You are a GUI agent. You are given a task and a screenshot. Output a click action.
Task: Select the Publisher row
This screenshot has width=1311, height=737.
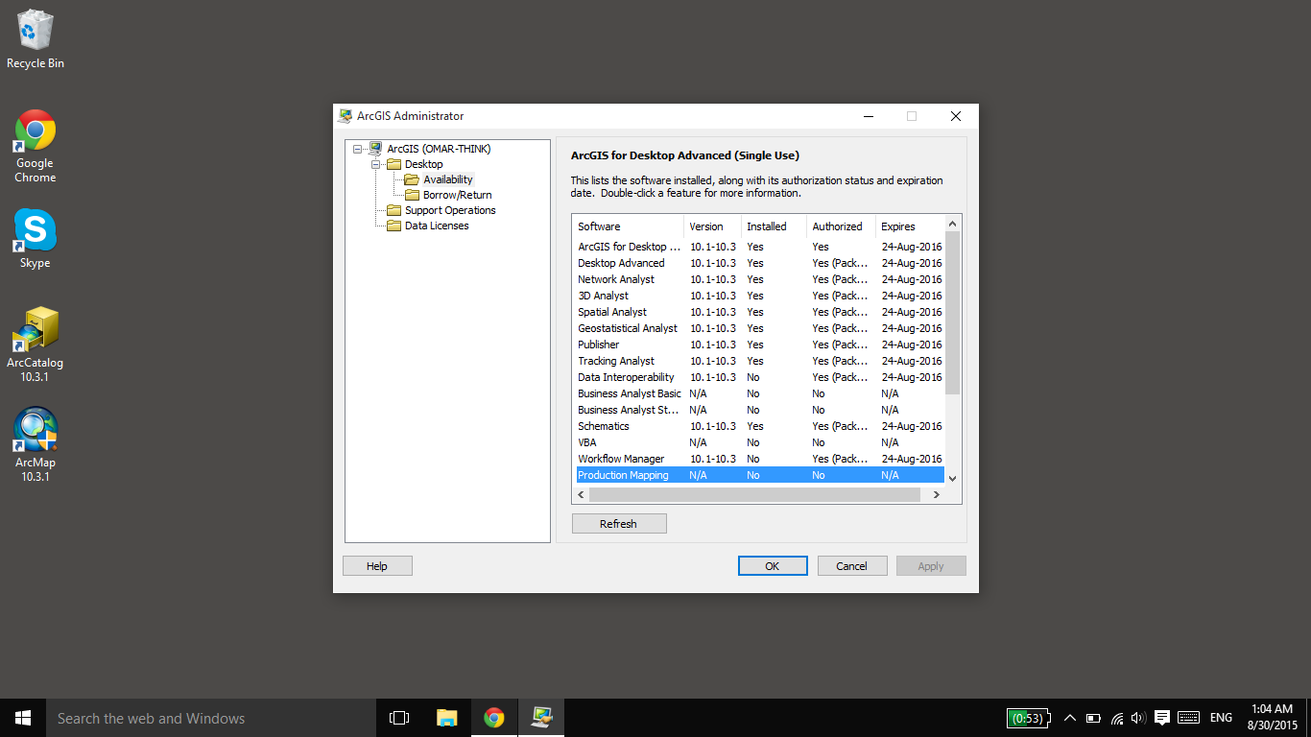pyautogui.click(x=759, y=345)
